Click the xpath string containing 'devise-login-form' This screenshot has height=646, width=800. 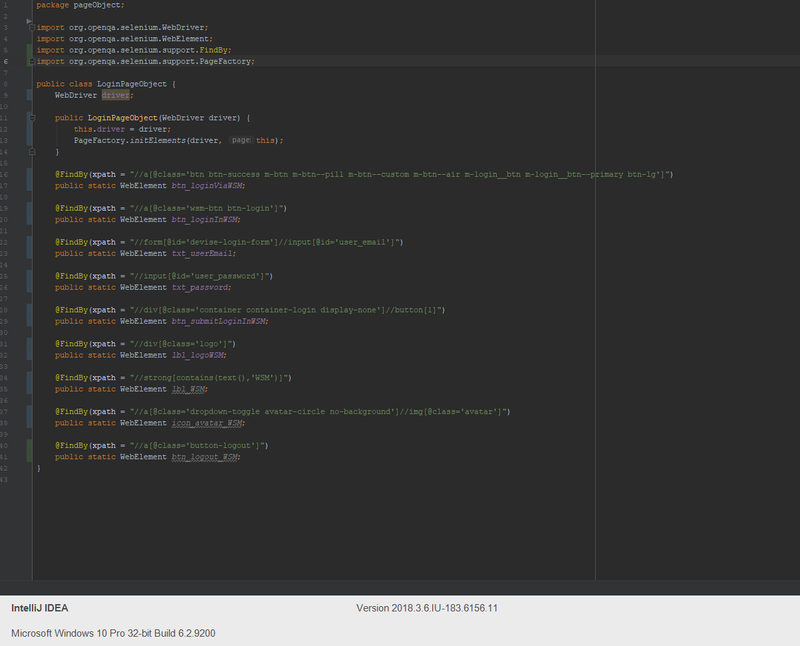[265, 242]
